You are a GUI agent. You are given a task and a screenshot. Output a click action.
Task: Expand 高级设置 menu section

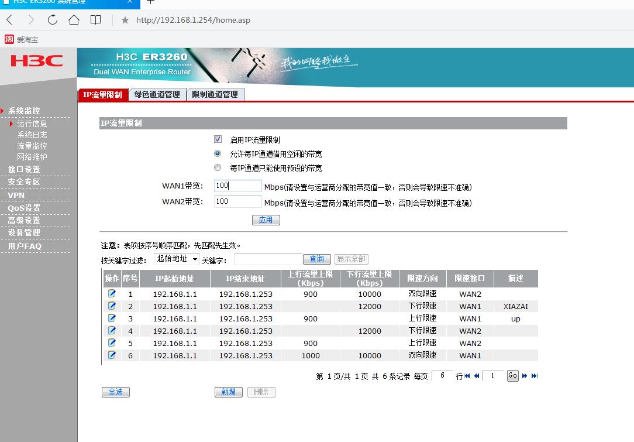[x=24, y=220]
